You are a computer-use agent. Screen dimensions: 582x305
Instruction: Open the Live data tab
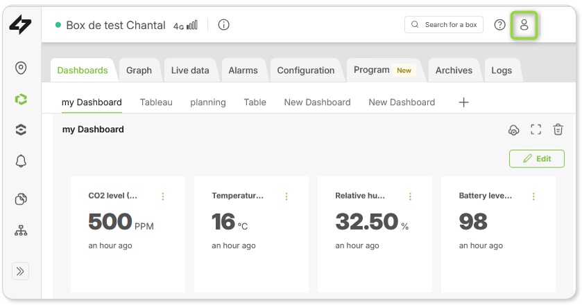tap(190, 71)
